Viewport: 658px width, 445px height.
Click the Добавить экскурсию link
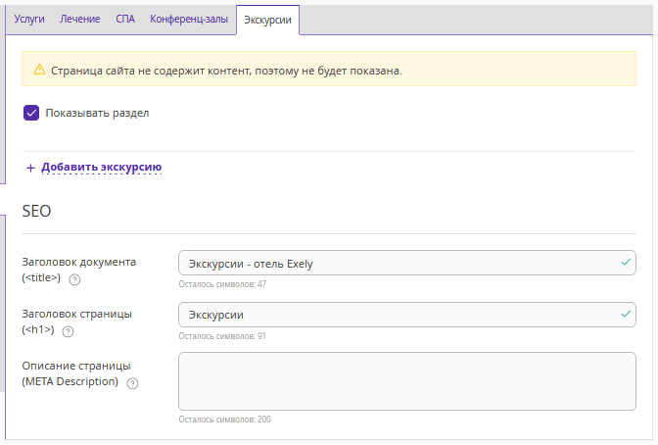click(x=101, y=168)
